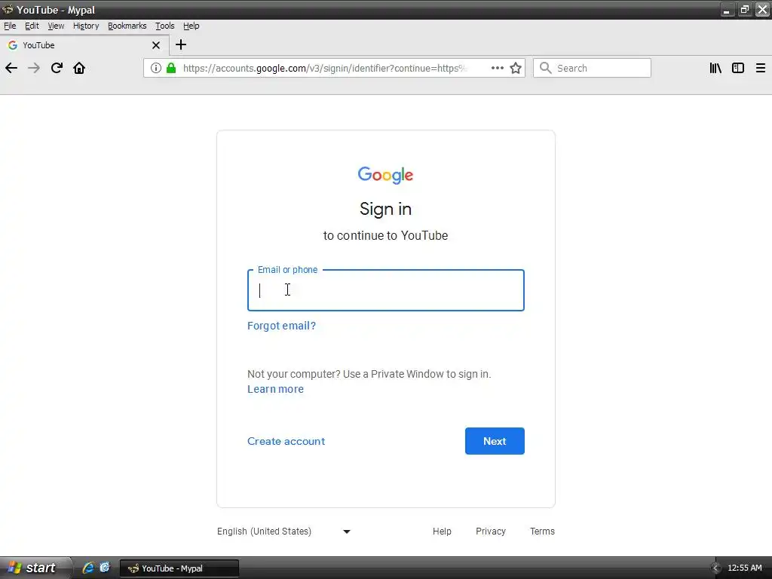Expand hidden tray icons arrow
The width and height of the screenshot is (772, 579).
(715, 568)
